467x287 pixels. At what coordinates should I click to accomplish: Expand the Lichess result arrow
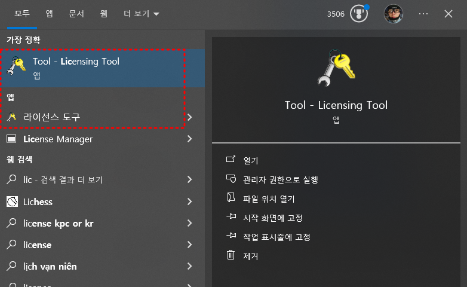(x=190, y=201)
